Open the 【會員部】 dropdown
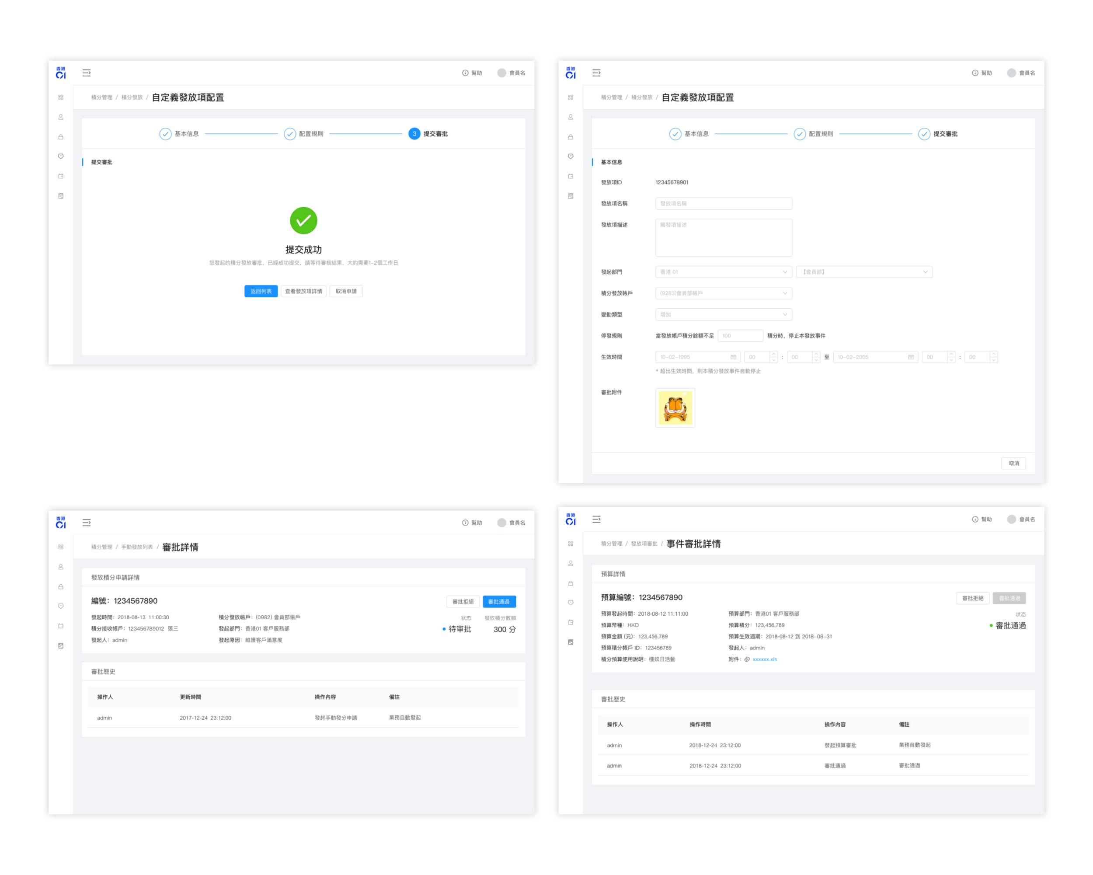The height and width of the screenshot is (875, 1093). pos(864,272)
